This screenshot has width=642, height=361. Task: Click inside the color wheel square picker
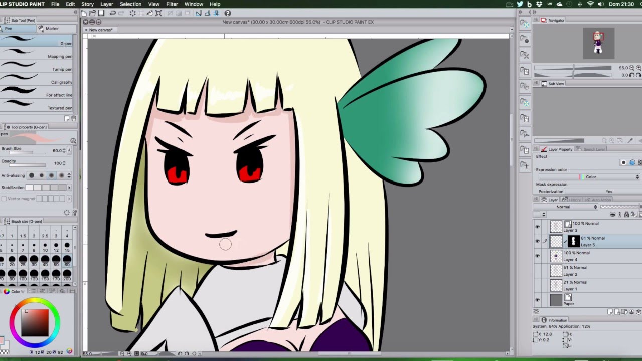click(x=35, y=323)
